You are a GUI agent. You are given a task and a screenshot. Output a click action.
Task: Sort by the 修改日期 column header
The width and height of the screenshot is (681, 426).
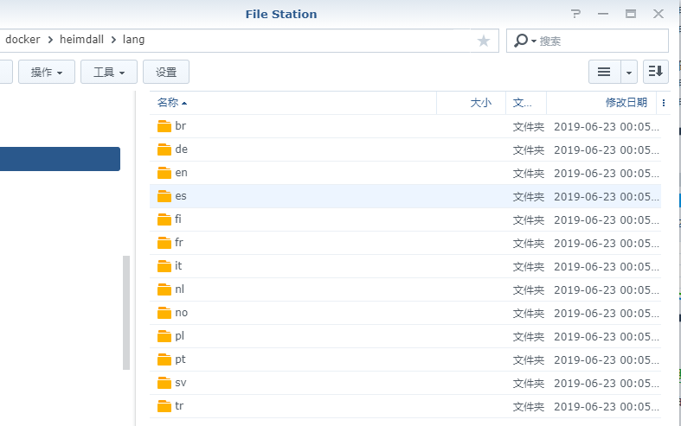[626, 103]
